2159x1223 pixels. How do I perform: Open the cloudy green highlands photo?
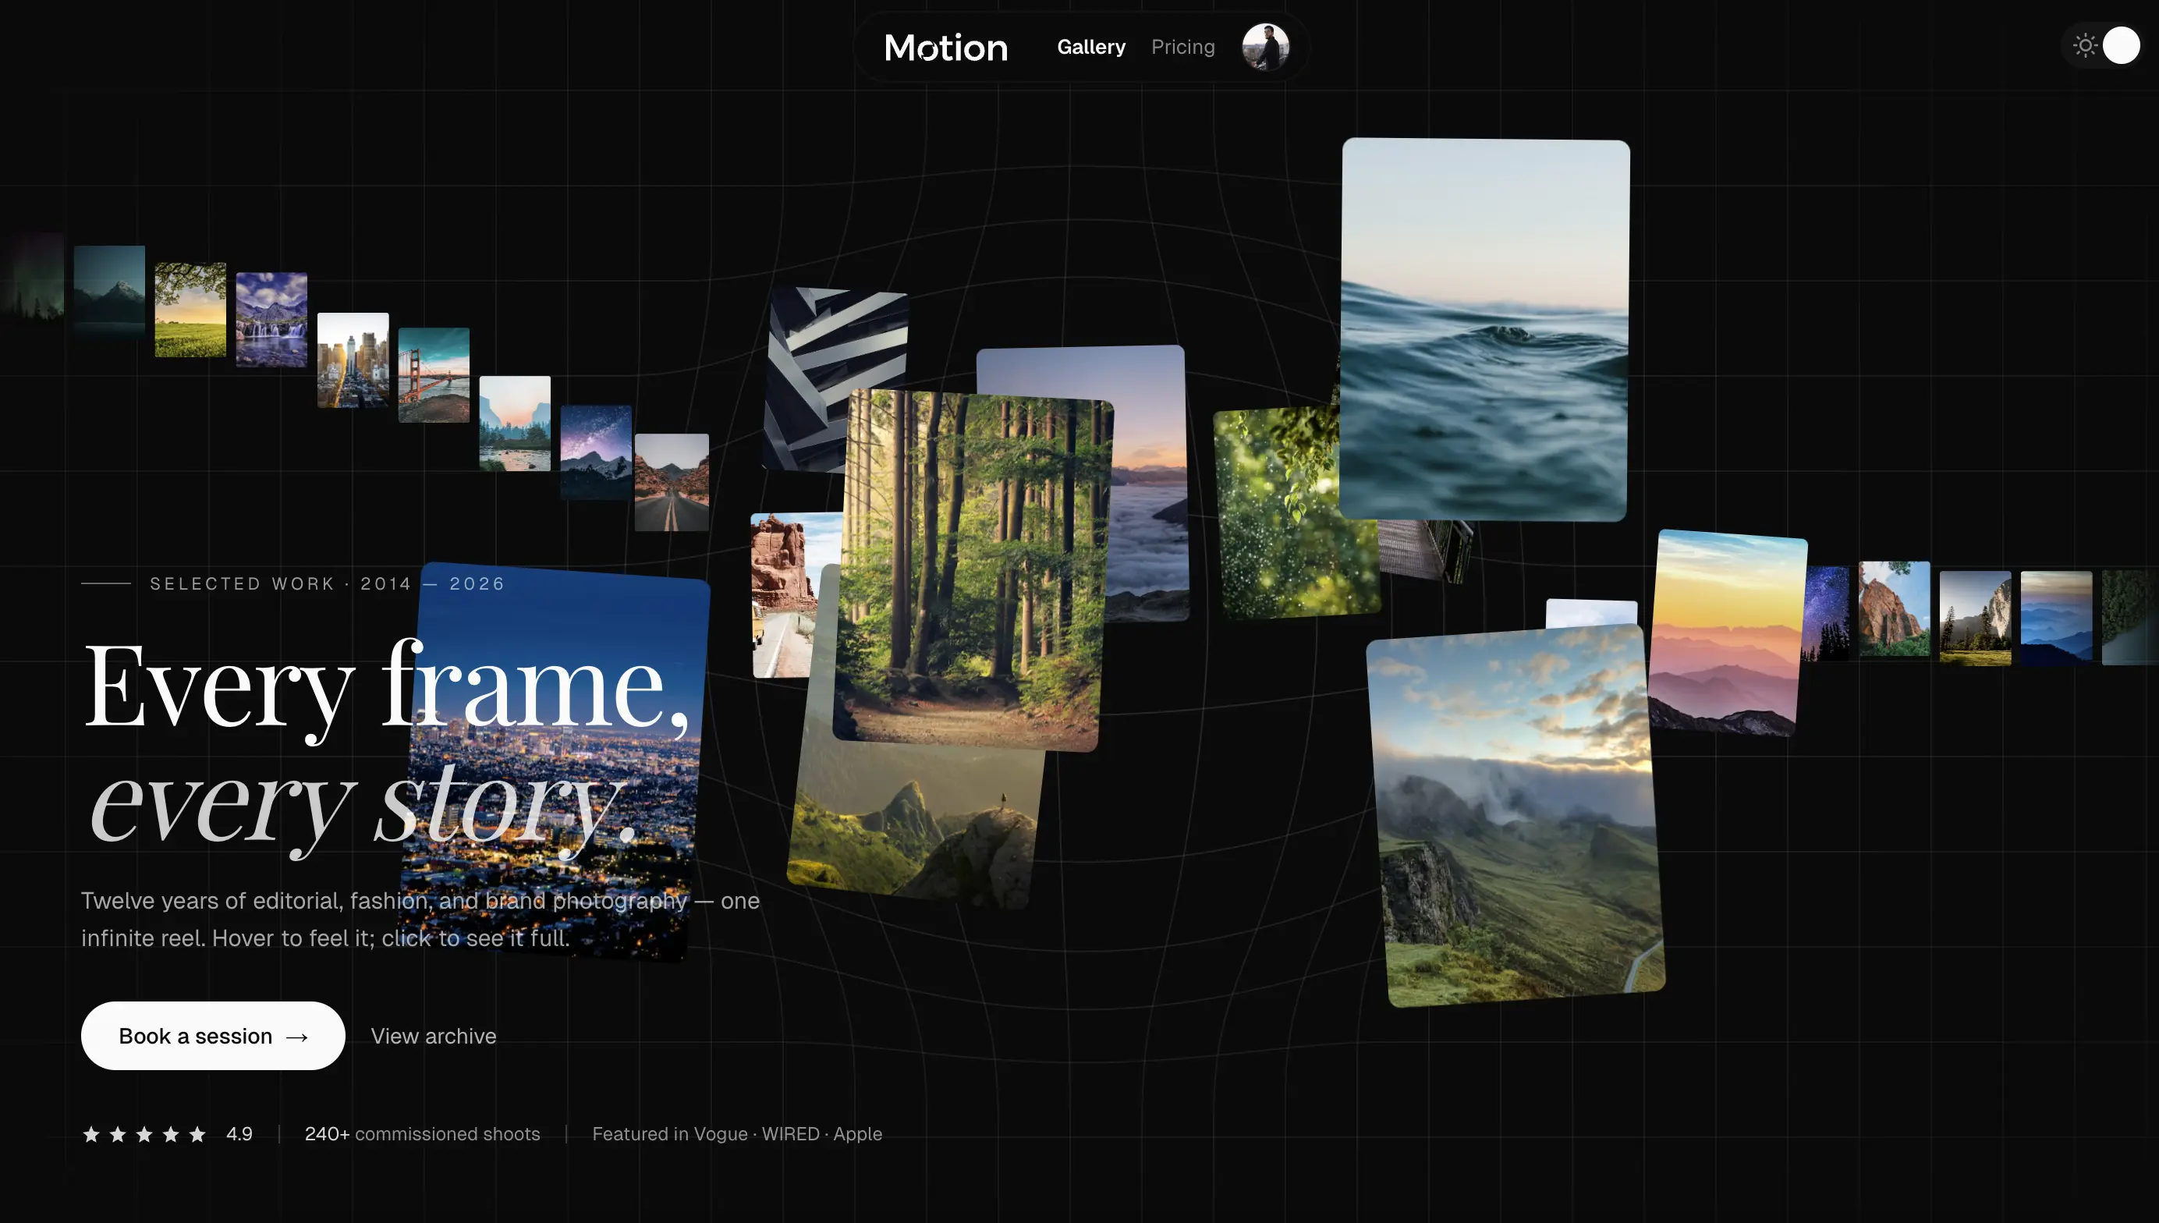coord(1516,815)
